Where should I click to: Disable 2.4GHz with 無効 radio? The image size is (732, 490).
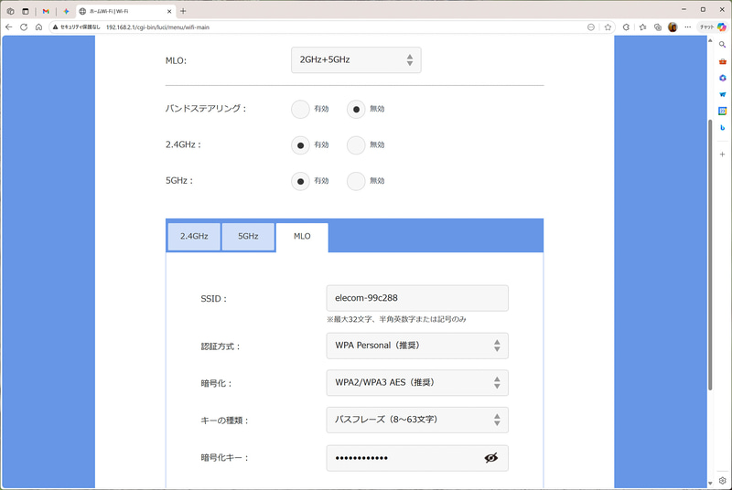[356, 145]
